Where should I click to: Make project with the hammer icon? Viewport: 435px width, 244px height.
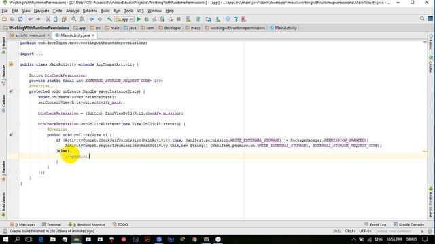109,19
